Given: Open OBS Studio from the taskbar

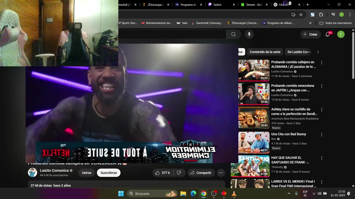Looking at the screenshot, I should coord(214,193).
